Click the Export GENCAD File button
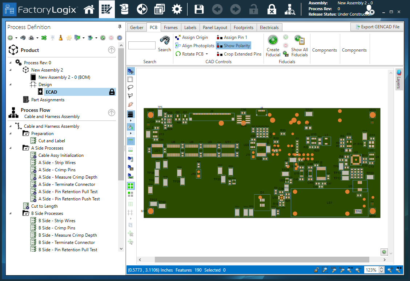410x281 pixels. coord(377,27)
